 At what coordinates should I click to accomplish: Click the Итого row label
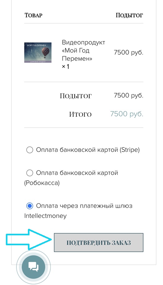tap(80, 114)
